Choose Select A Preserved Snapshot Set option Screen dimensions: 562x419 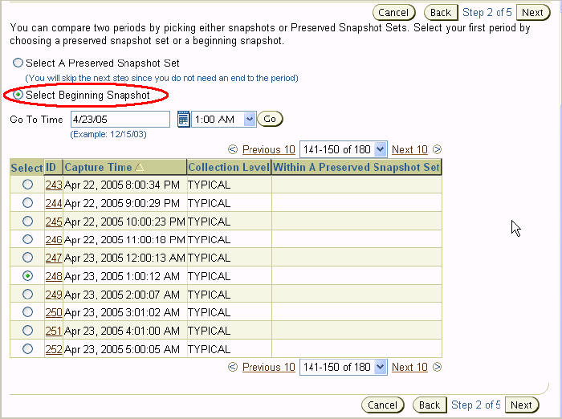point(18,63)
